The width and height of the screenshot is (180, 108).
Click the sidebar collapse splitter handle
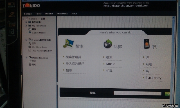pos(57,84)
